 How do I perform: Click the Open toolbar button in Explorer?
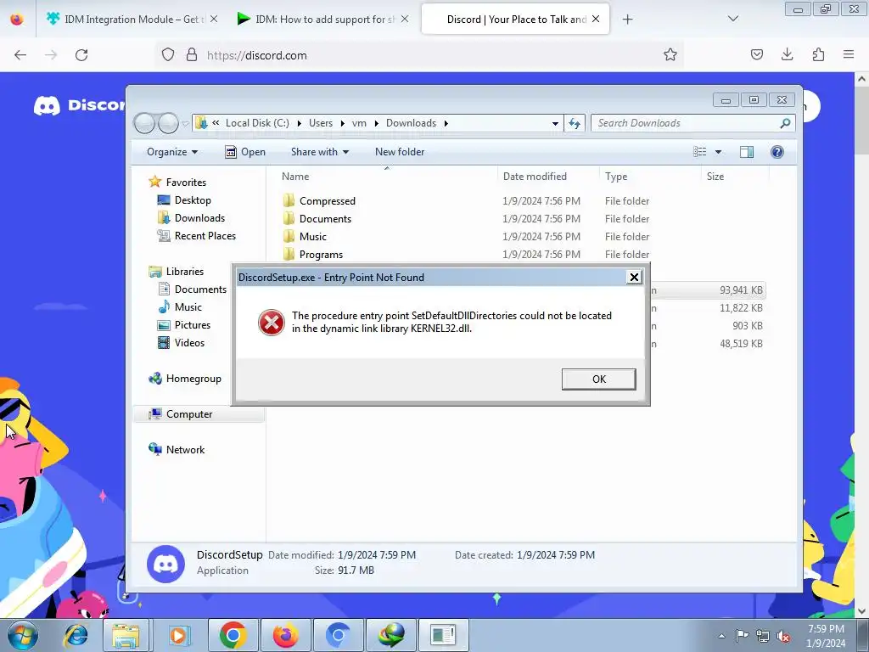tap(245, 152)
